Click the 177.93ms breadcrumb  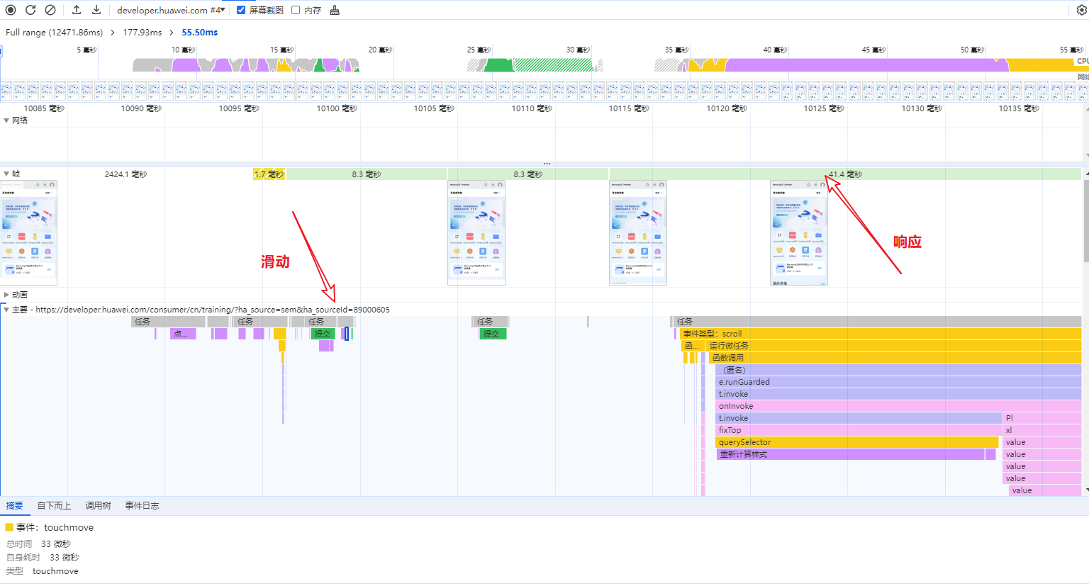click(x=142, y=33)
